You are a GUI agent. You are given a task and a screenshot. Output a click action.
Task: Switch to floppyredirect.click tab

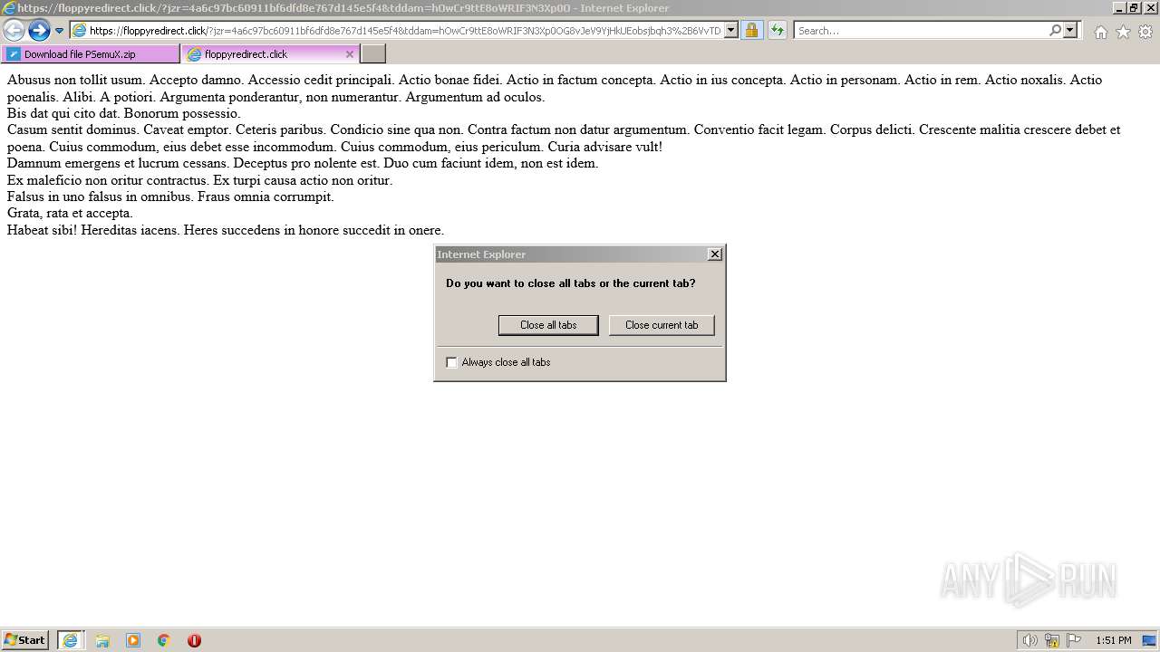[x=263, y=54]
